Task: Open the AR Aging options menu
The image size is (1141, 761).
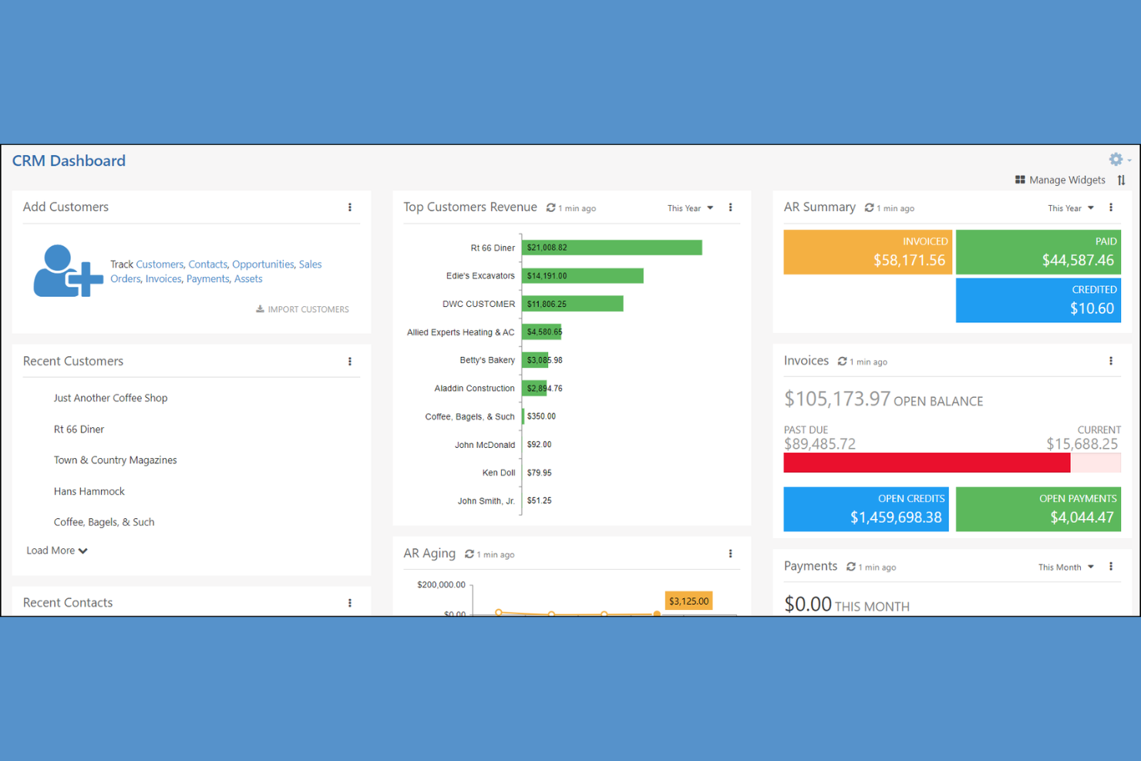Action: [730, 554]
